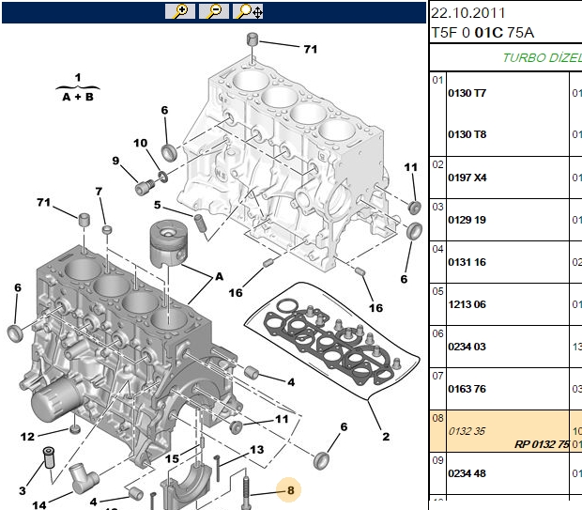Click row number 05 in the table

(438, 291)
